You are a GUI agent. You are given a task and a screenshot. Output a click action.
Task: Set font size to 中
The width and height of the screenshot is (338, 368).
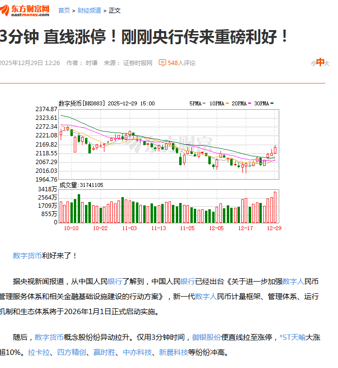320,62
